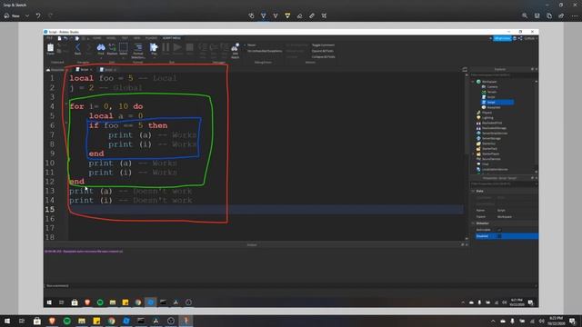Select StarterGui in Explorer
The width and height of the screenshot is (582, 327).
pos(488,144)
